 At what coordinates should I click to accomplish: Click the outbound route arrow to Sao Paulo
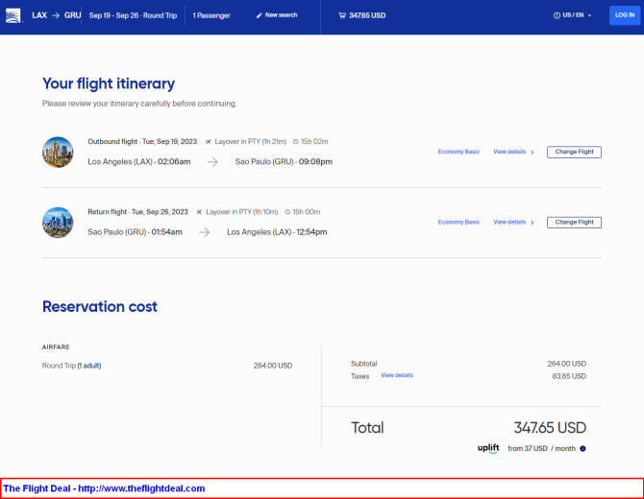coord(212,162)
